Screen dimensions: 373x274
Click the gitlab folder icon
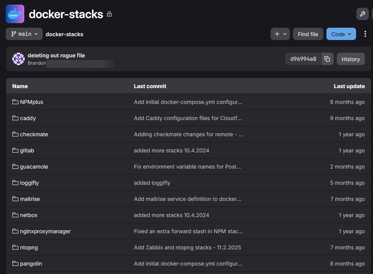[15, 150]
